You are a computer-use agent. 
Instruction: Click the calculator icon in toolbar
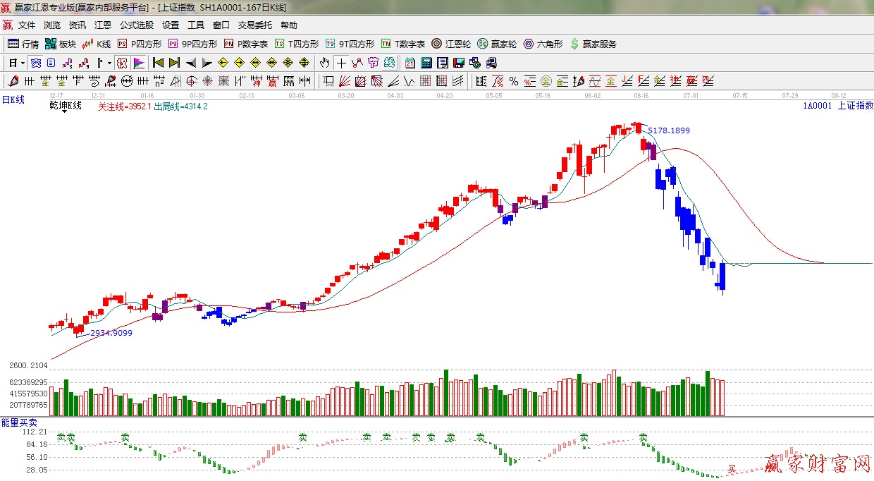point(426,63)
